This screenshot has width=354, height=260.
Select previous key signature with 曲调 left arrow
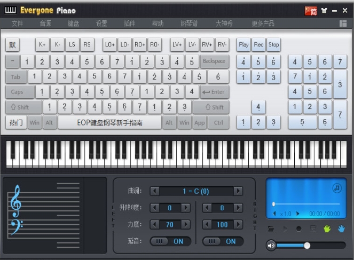click(155, 191)
